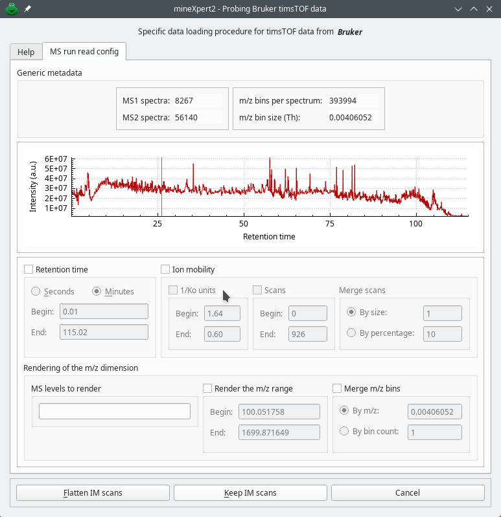The width and height of the screenshot is (501, 517).
Task: Toggle the pin window icon
Action: (x=27, y=9)
